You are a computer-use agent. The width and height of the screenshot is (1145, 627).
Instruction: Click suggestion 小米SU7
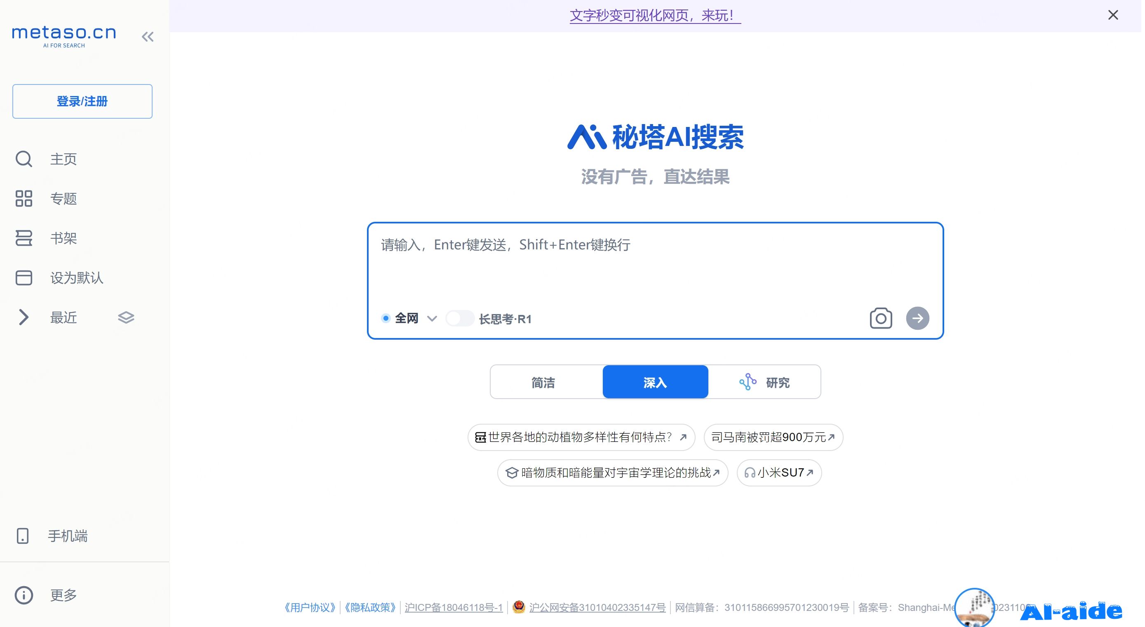tap(779, 473)
